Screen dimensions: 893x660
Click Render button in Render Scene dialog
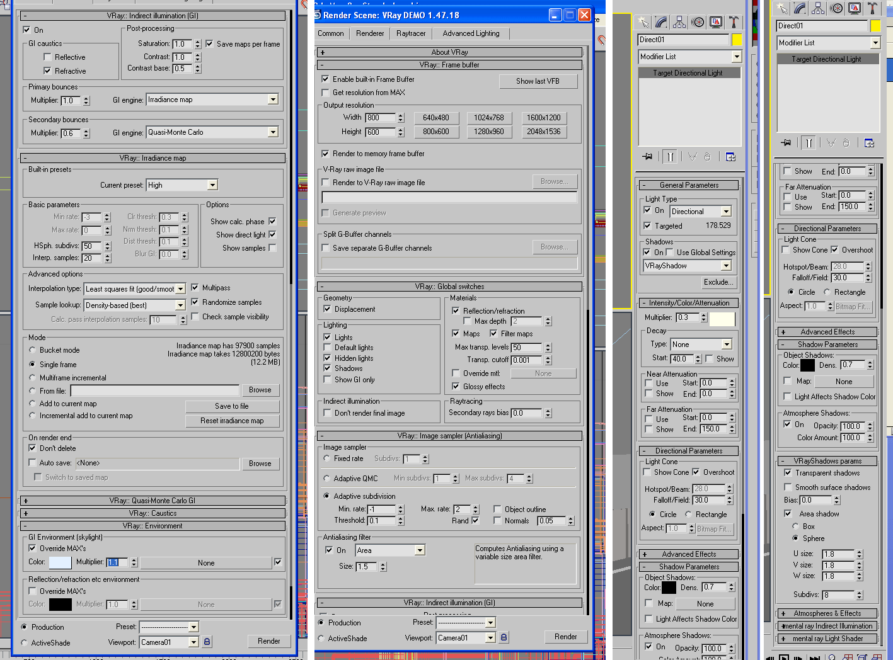click(566, 637)
